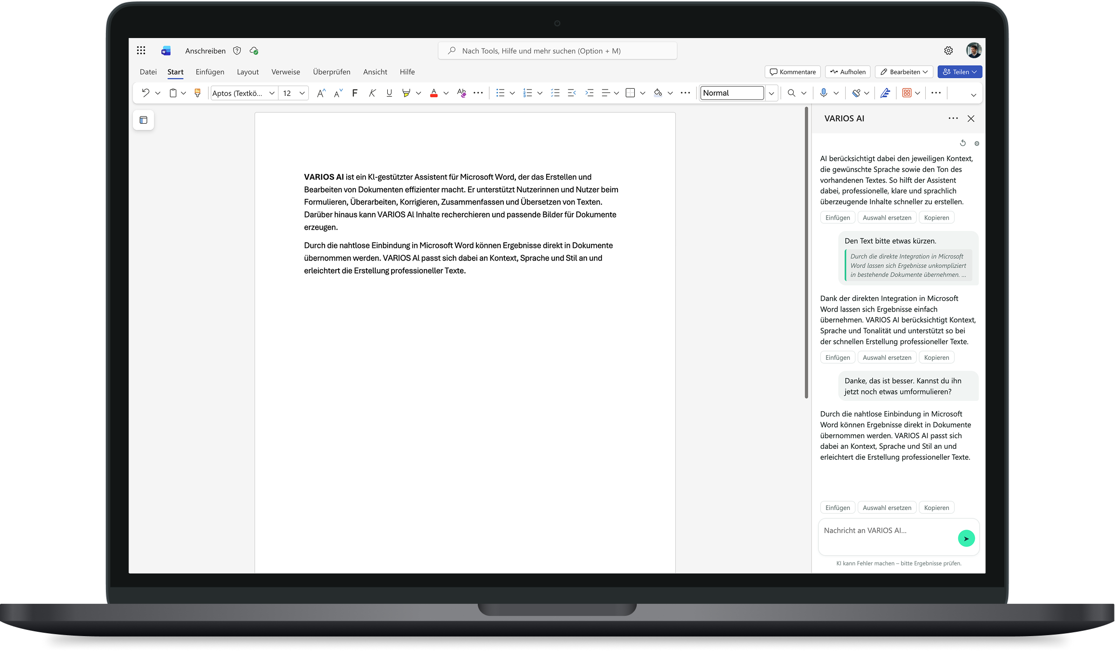The height and width of the screenshot is (652, 1115).
Task: Click the borders icon
Action: (630, 93)
